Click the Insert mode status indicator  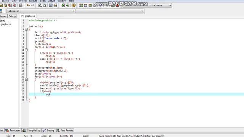(85, 136)
